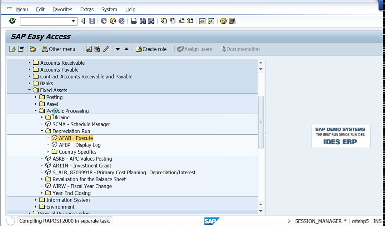The height and width of the screenshot is (226, 385).
Task: Click the Print icon
Action: coord(134,21)
